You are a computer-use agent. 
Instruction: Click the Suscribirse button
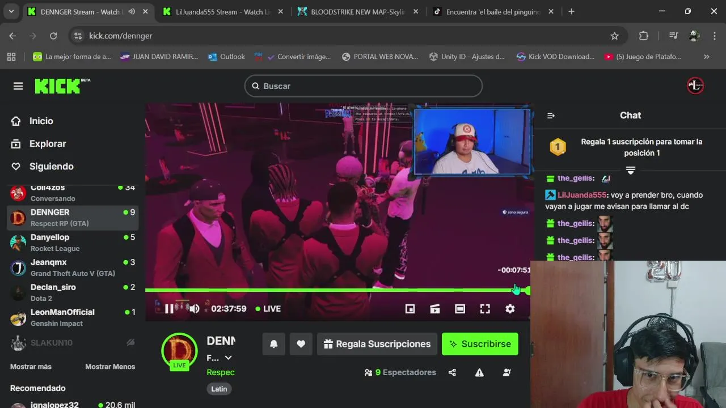480,344
